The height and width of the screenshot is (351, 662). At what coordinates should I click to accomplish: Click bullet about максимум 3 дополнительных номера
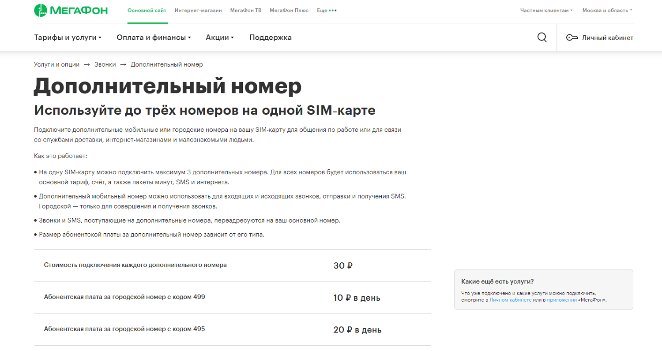[220, 177]
